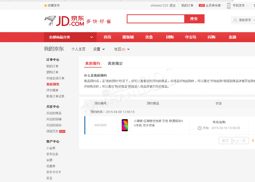The image size is (255, 182).
Task: Open 闪购 in the navigation bar
Action: point(212,37)
